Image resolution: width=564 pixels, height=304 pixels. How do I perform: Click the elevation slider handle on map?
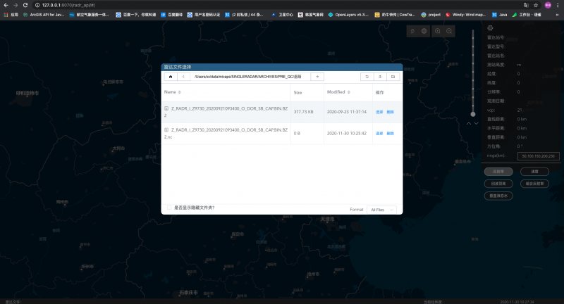click(x=473, y=113)
